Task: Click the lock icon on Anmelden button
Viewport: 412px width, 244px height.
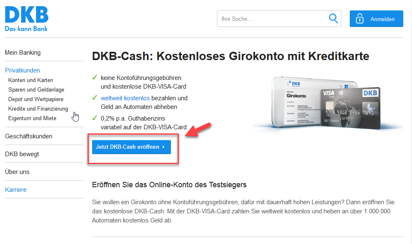Action: (x=359, y=19)
